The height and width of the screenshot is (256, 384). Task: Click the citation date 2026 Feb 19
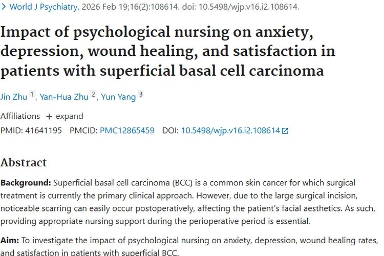pyautogui.click(x=122, y=7)
